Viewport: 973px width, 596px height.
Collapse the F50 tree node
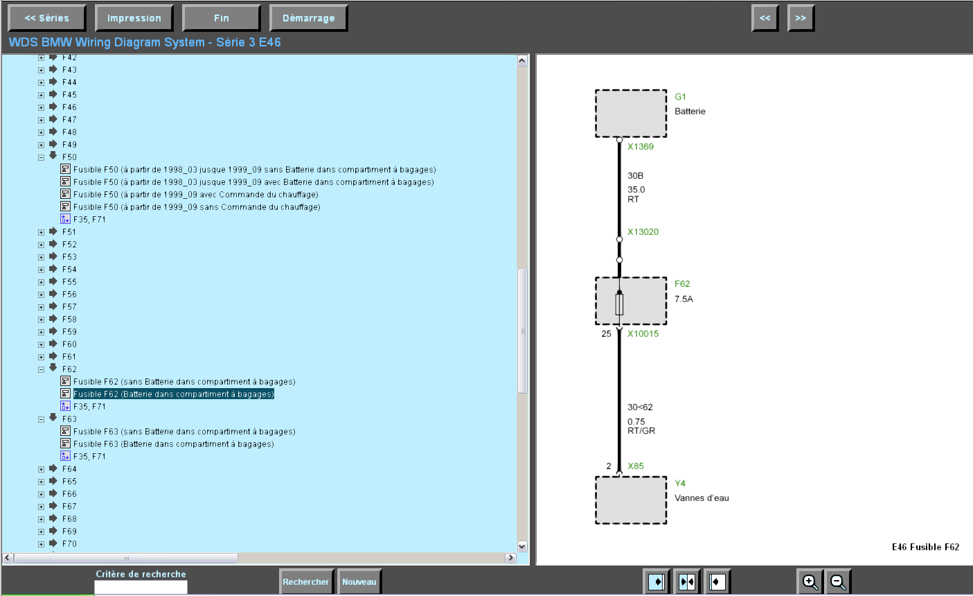click(x=41, y=157)
